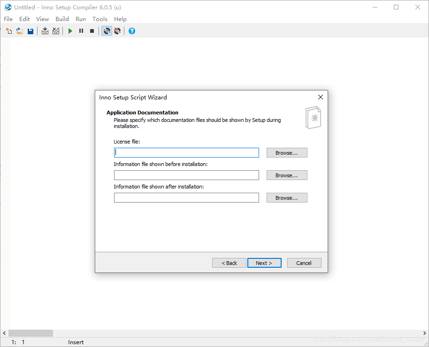
Task: Cancel the Script Wizard
Action: 304,263
